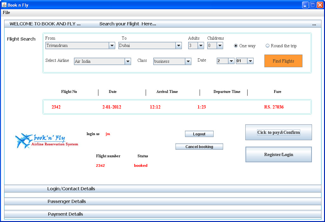The image size is (325, 222).
Task: Open the Class dropdown showing business
Action: pos(172,61)
